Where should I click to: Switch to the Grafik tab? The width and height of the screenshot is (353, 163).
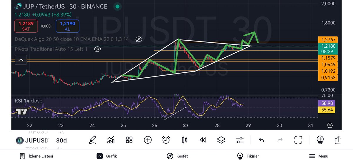pos(107,156)
